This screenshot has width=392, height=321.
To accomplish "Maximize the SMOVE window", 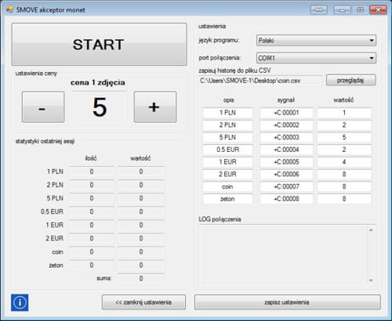I will click(360, 10).
